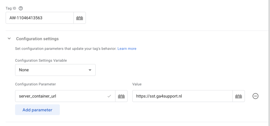
Task: Collapse the Configuration settings section chevron
Action: [9, 39]
